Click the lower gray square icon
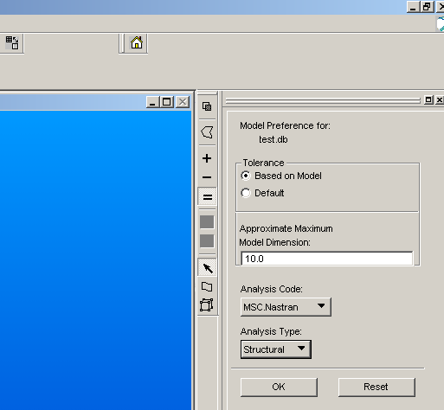This screenshot has height=410, width=444. 207,241
